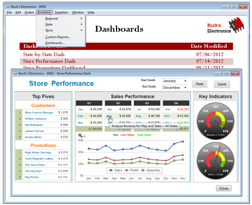Click the Oct month link

[x=167, y=109]
